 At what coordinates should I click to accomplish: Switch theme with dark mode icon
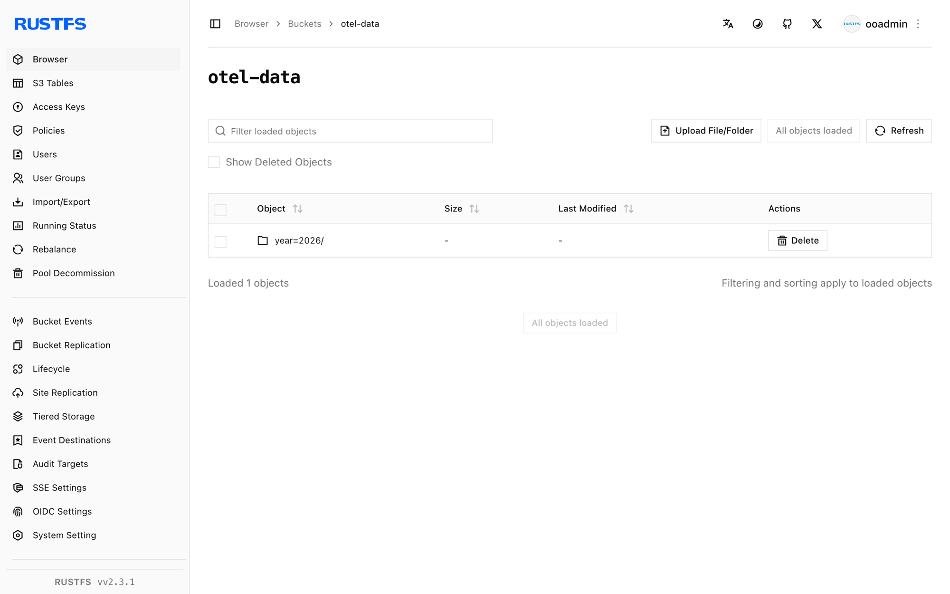[758, 24]
